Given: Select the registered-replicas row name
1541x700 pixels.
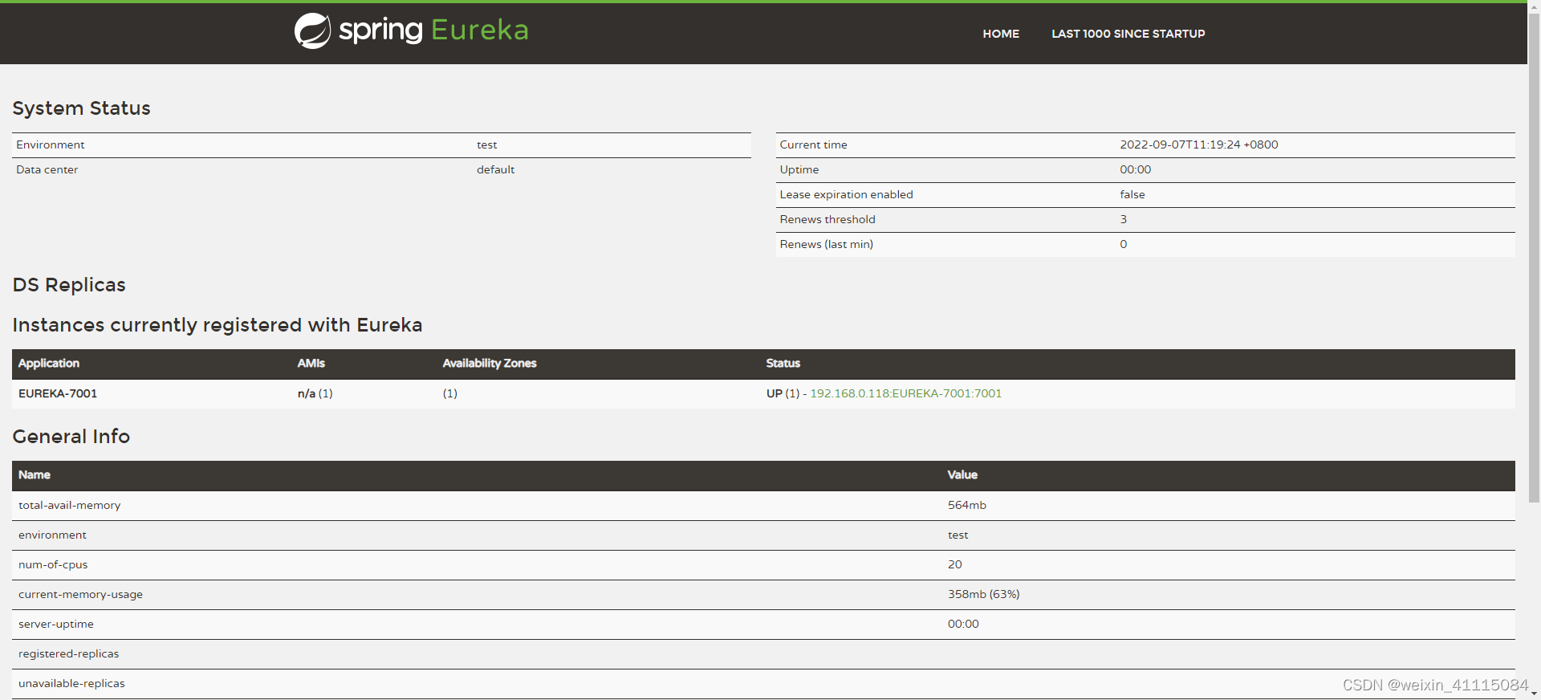Looking at the screenshot, I should coord(68,653).
